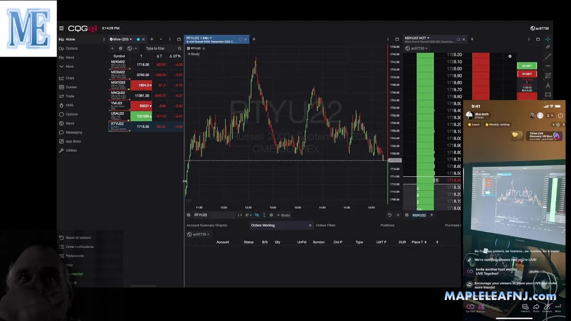The width and height of the screenshot is (571, 321).
Task: Click the ac97730 user label at top right
Action: tap(540, 28)
